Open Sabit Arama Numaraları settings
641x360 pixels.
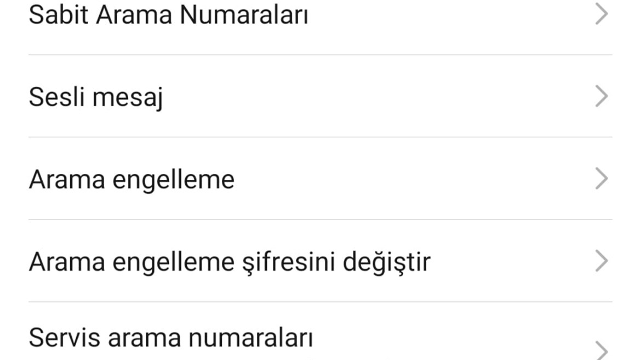tap(168, 15)
